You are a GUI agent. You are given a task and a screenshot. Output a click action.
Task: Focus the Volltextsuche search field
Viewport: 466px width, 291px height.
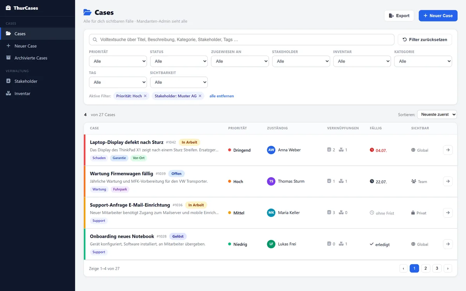coord(242,40)
